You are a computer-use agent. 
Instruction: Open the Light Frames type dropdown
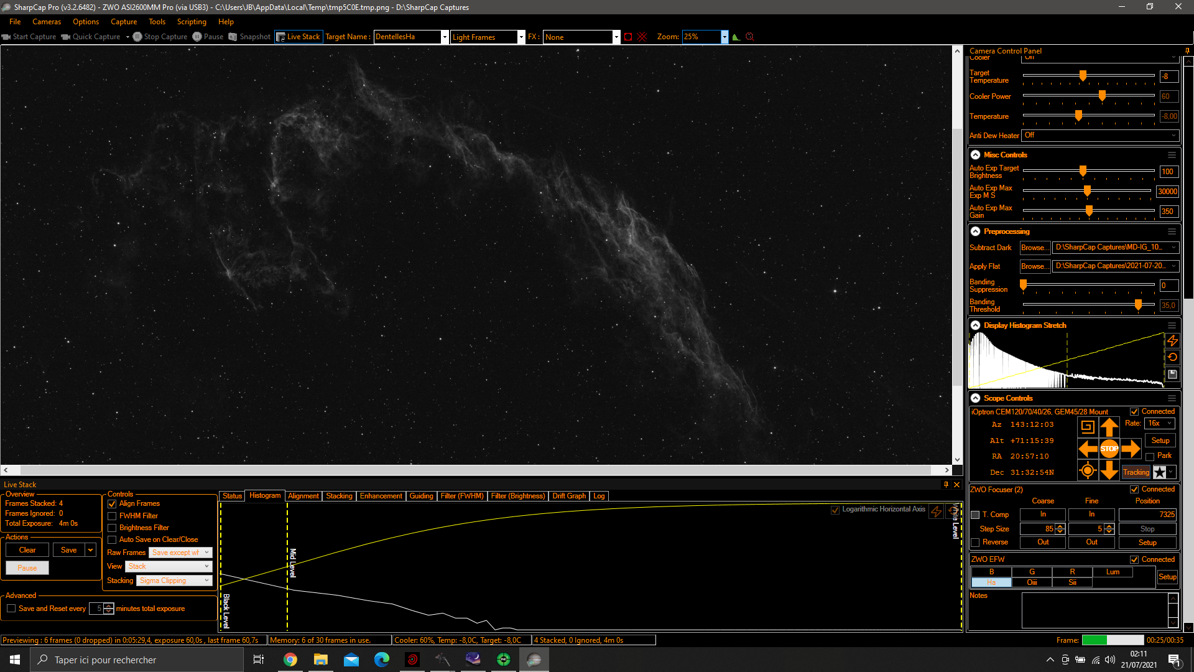tap(521, 37)
